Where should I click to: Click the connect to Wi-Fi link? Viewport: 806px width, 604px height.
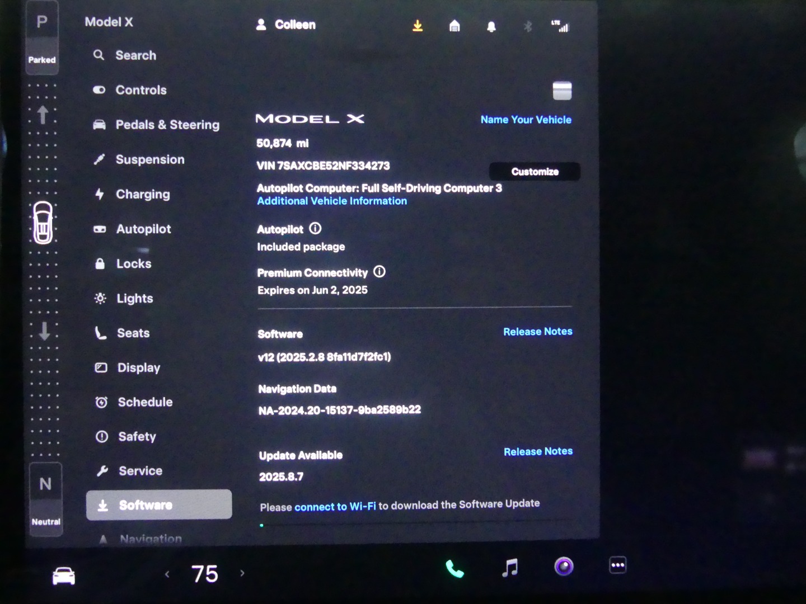pyautogui.click(x=335, y=507)
